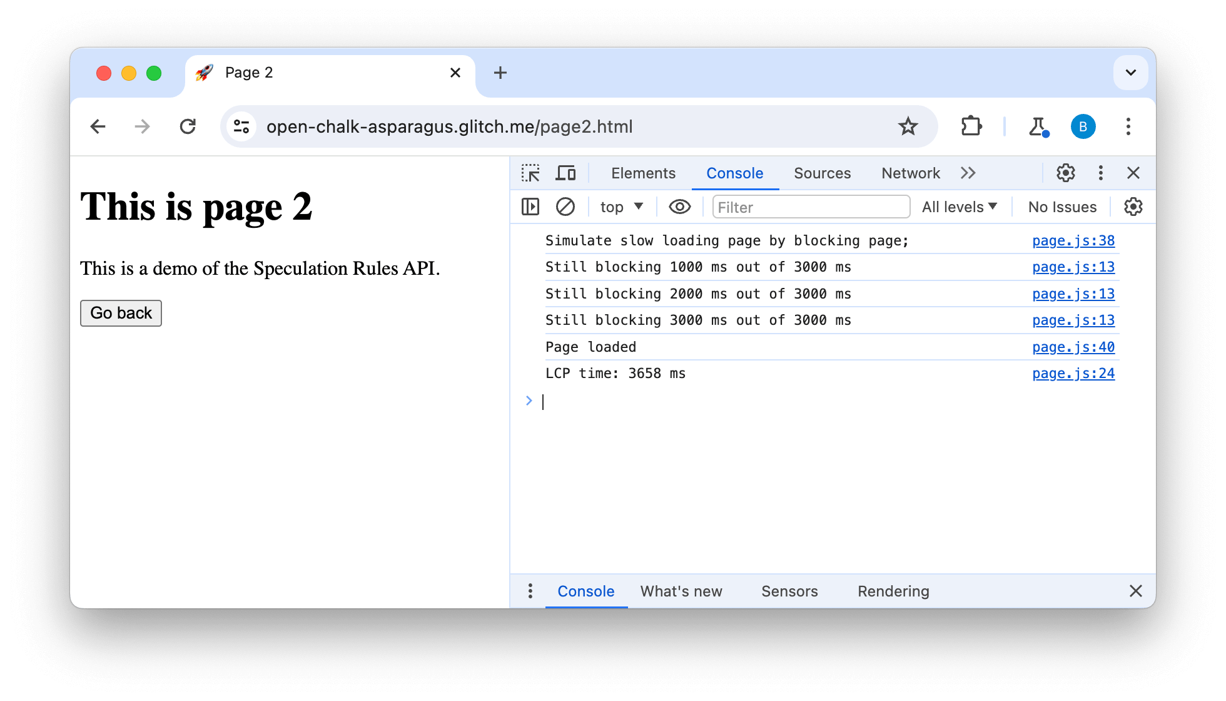Click the Go back button on page

tap(120, 312)
